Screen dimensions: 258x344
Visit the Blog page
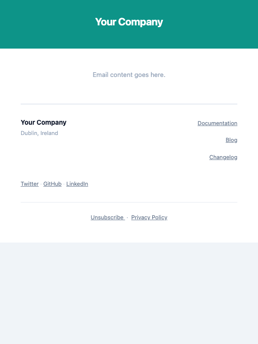click(231, 140)
